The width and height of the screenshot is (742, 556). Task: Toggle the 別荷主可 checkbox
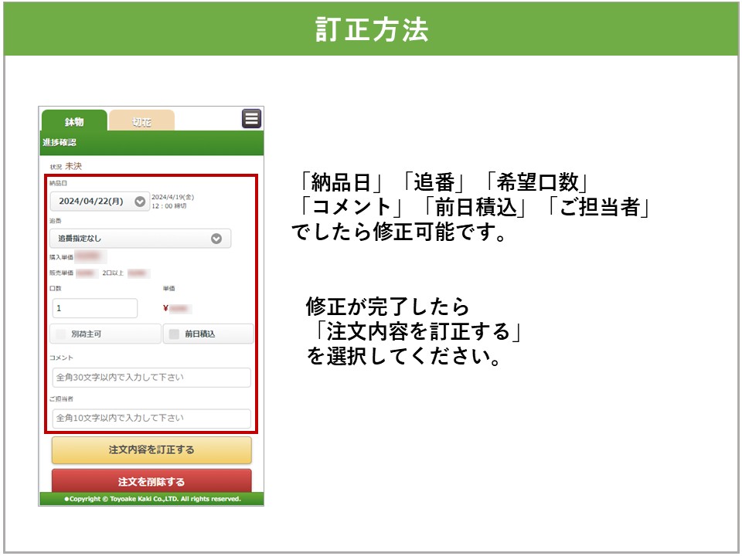[x=61, y=334]
